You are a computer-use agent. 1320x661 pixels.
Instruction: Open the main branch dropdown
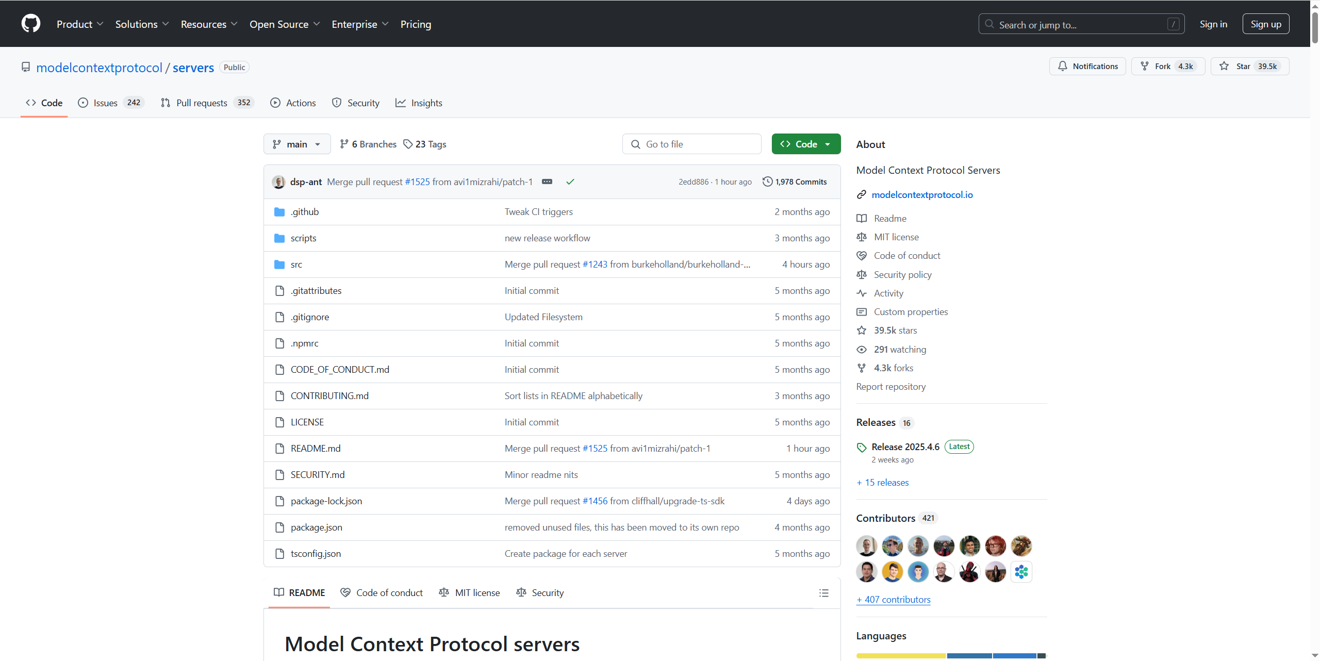(x=297, y=144)
